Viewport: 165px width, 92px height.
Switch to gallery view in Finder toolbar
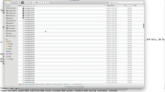(x=28, y=3)
